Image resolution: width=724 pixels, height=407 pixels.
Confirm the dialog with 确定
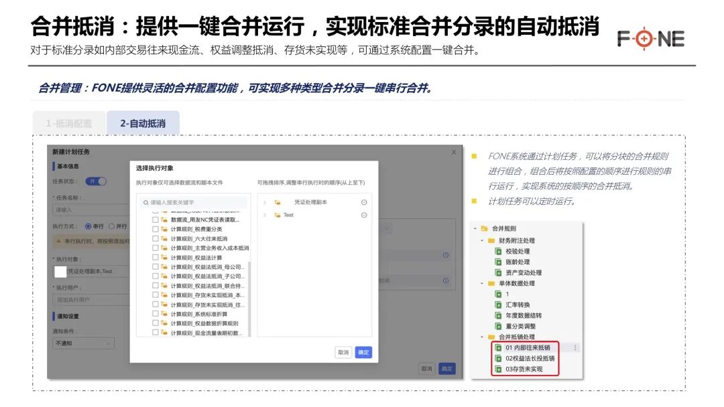pos(363,353)
